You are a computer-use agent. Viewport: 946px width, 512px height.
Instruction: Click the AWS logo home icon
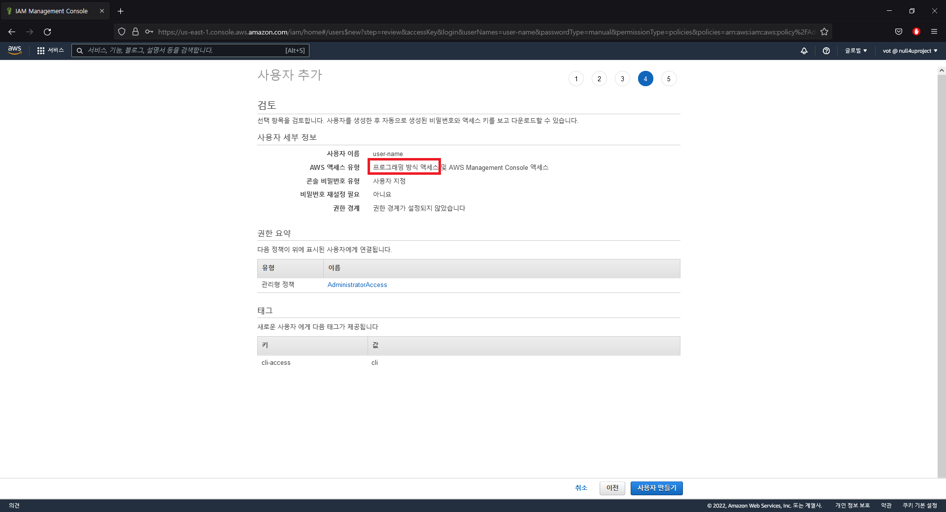coord(15,50)
